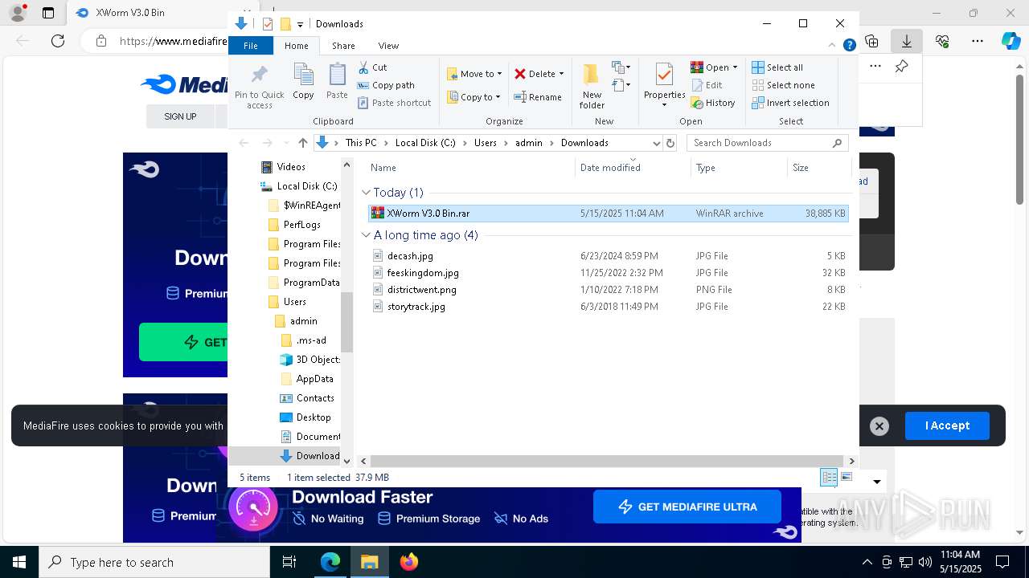Switch to the Home ribbon tab
The height and width of the screenshot is (578, 1029).
click(x=296, y=46)
